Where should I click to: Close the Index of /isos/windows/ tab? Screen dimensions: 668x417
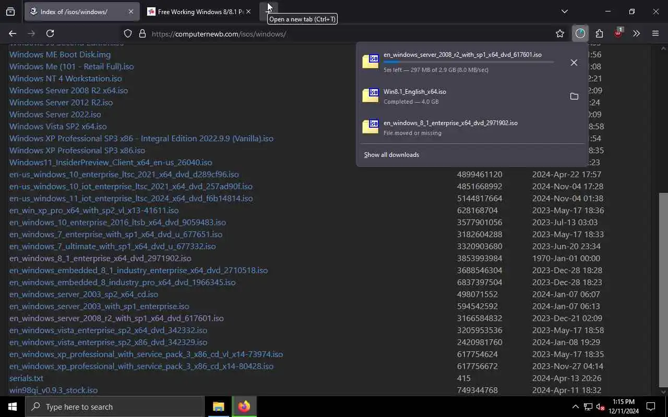[x=130, y=11]
